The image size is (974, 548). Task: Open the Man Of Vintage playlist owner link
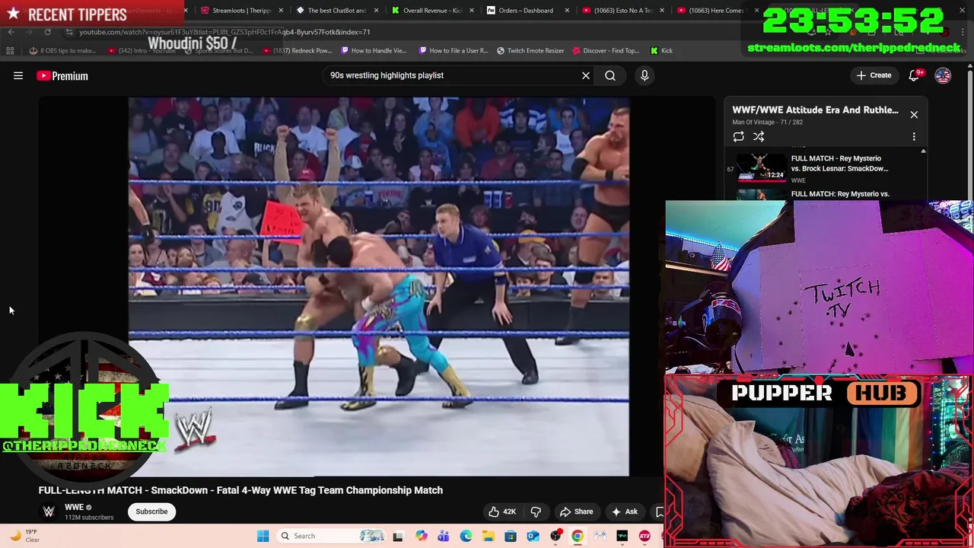point(753,122)
